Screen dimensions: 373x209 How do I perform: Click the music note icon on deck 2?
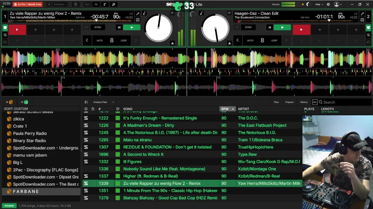[x=201, y=13]
